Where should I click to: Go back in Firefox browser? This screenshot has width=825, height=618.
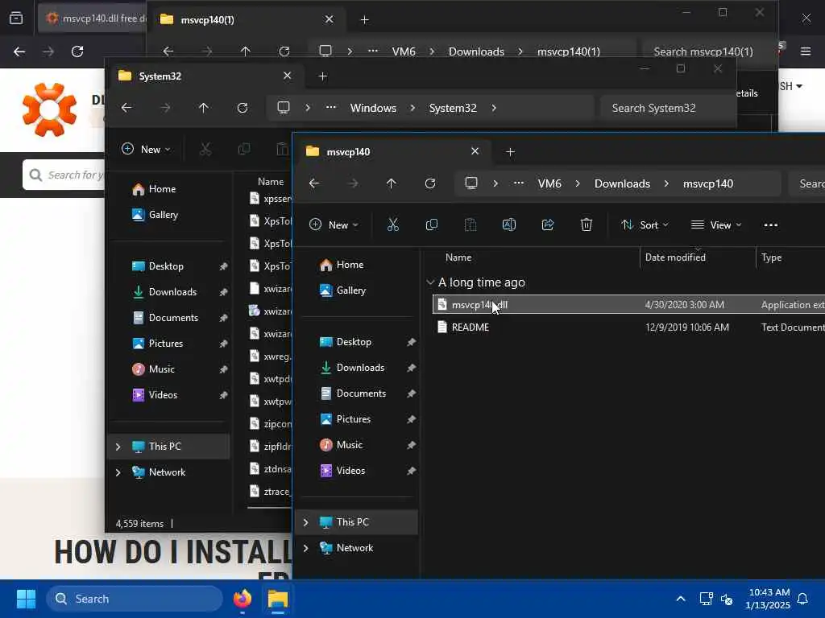tap(19, 51)
